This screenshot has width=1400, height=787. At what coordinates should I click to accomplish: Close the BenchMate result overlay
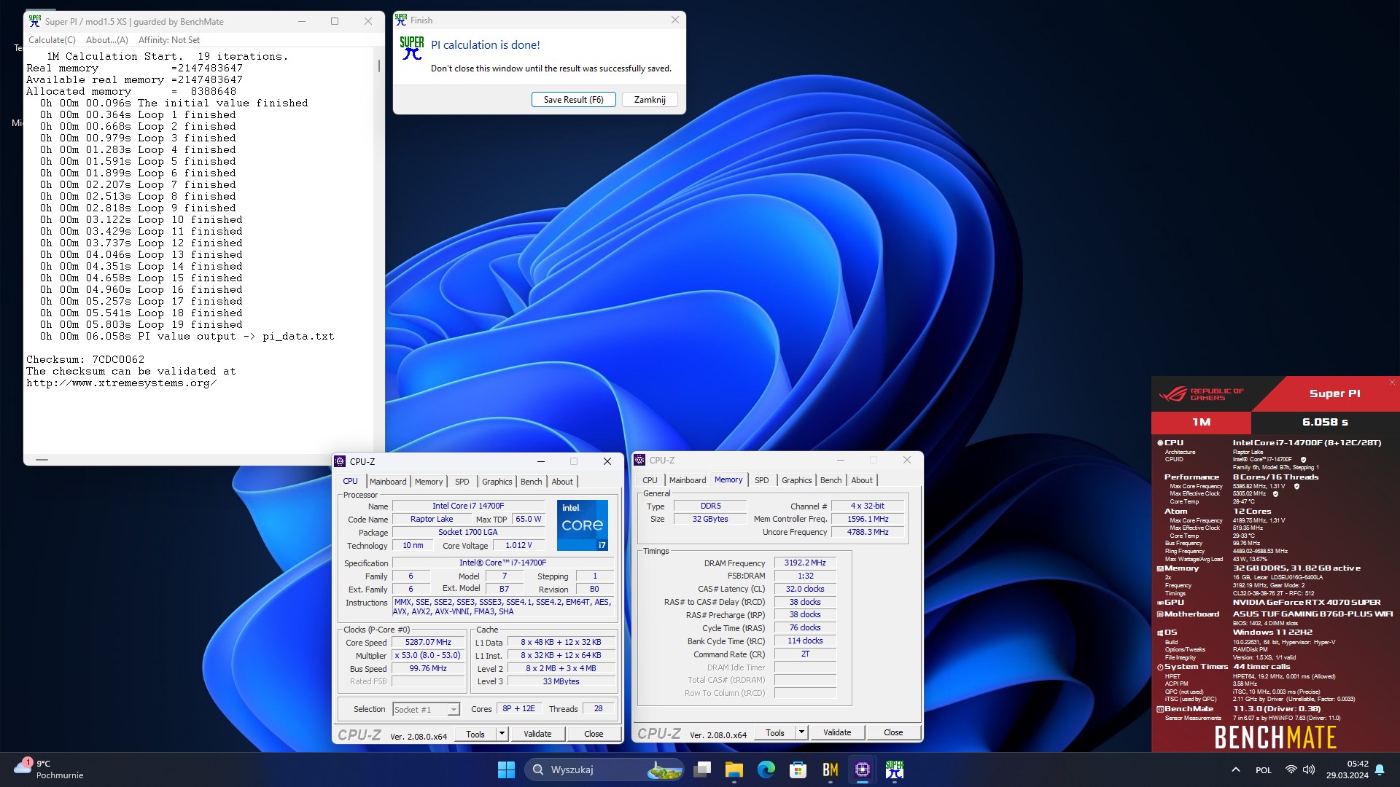[x=1391, y=383]
